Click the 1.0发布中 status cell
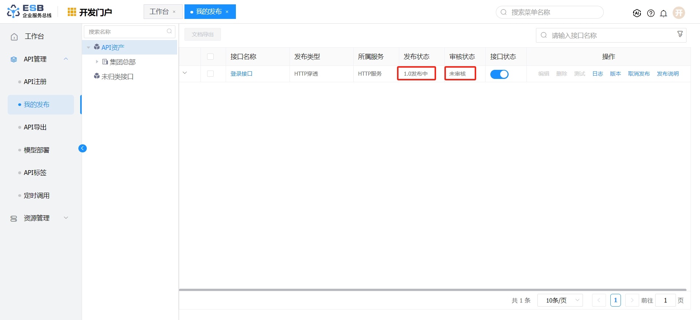Viewport: 700px width, 320px height. (416, 73)
